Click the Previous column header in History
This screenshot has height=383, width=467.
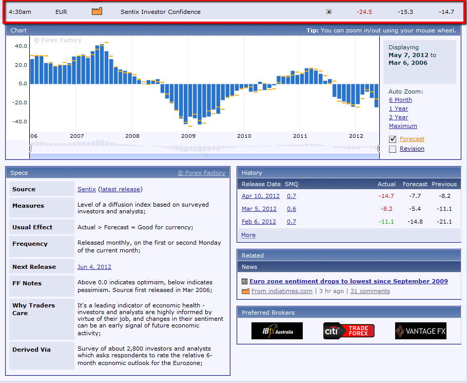tap(444, 184)
